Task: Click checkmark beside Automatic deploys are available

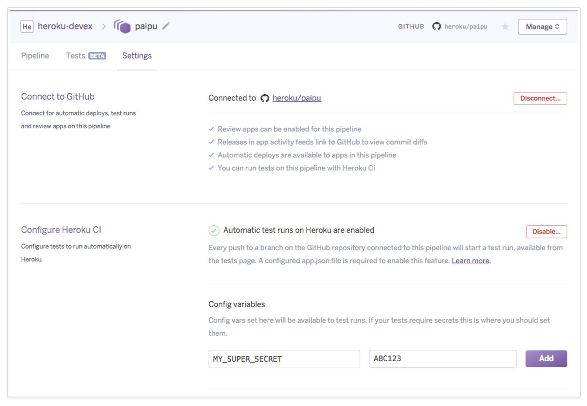Action: (x=211, y=155)
